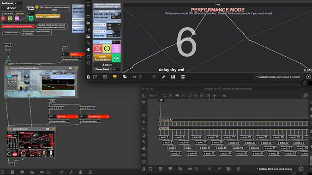Select the s auto.1 object in sends window
Viewport: 312px width, 175px height.
[164, 137]
